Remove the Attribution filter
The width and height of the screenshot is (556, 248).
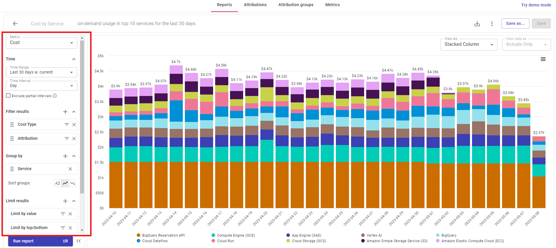pos(74,139)
